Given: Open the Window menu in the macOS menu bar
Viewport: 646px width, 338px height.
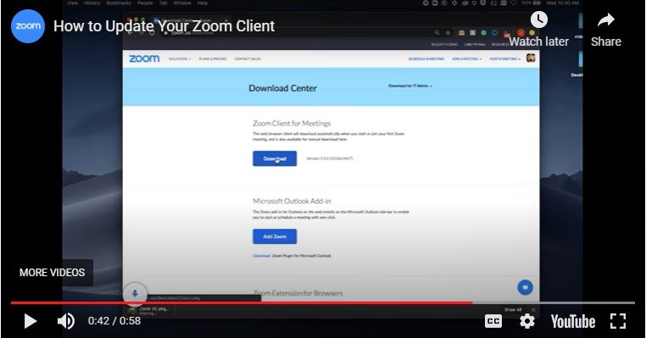Looking at the screenshot, I should pos(181,3).
